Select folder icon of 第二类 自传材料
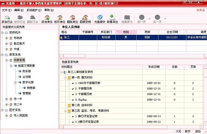The width and height of the screenshot is (207, 134). [69, 105]
